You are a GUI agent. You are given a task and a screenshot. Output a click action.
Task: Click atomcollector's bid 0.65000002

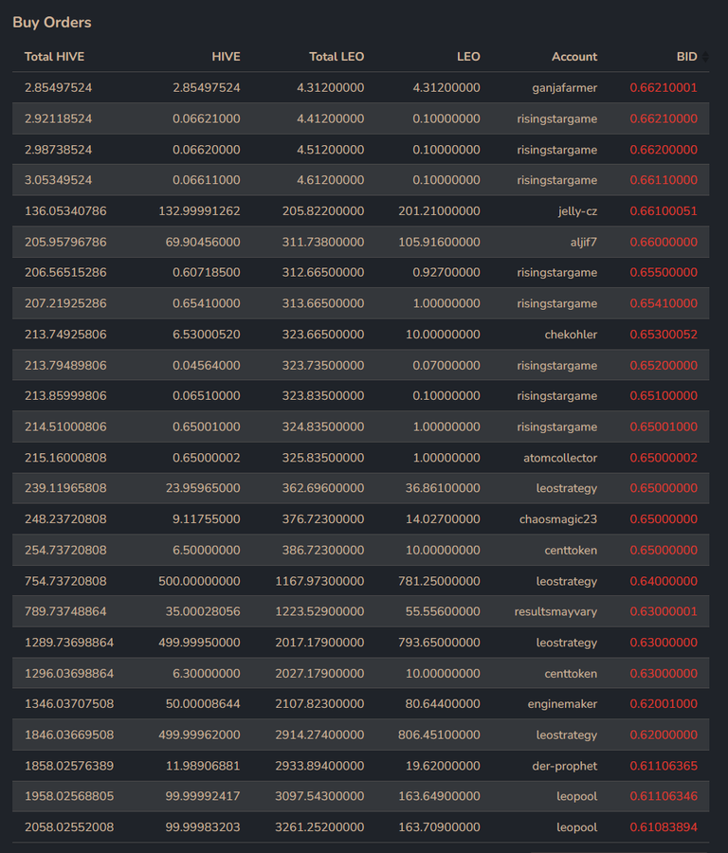click(x=664, y=458)
